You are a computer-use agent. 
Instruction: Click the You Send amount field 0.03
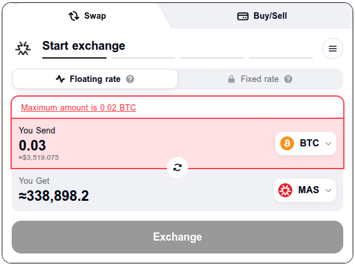coord(32,145)
